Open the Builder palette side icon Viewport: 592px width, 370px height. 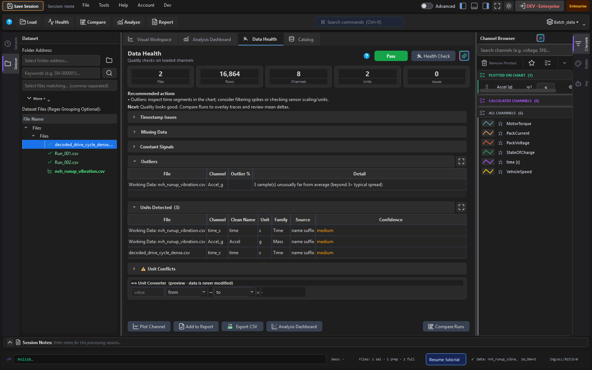pyautogui.click(x=578, y=64)
